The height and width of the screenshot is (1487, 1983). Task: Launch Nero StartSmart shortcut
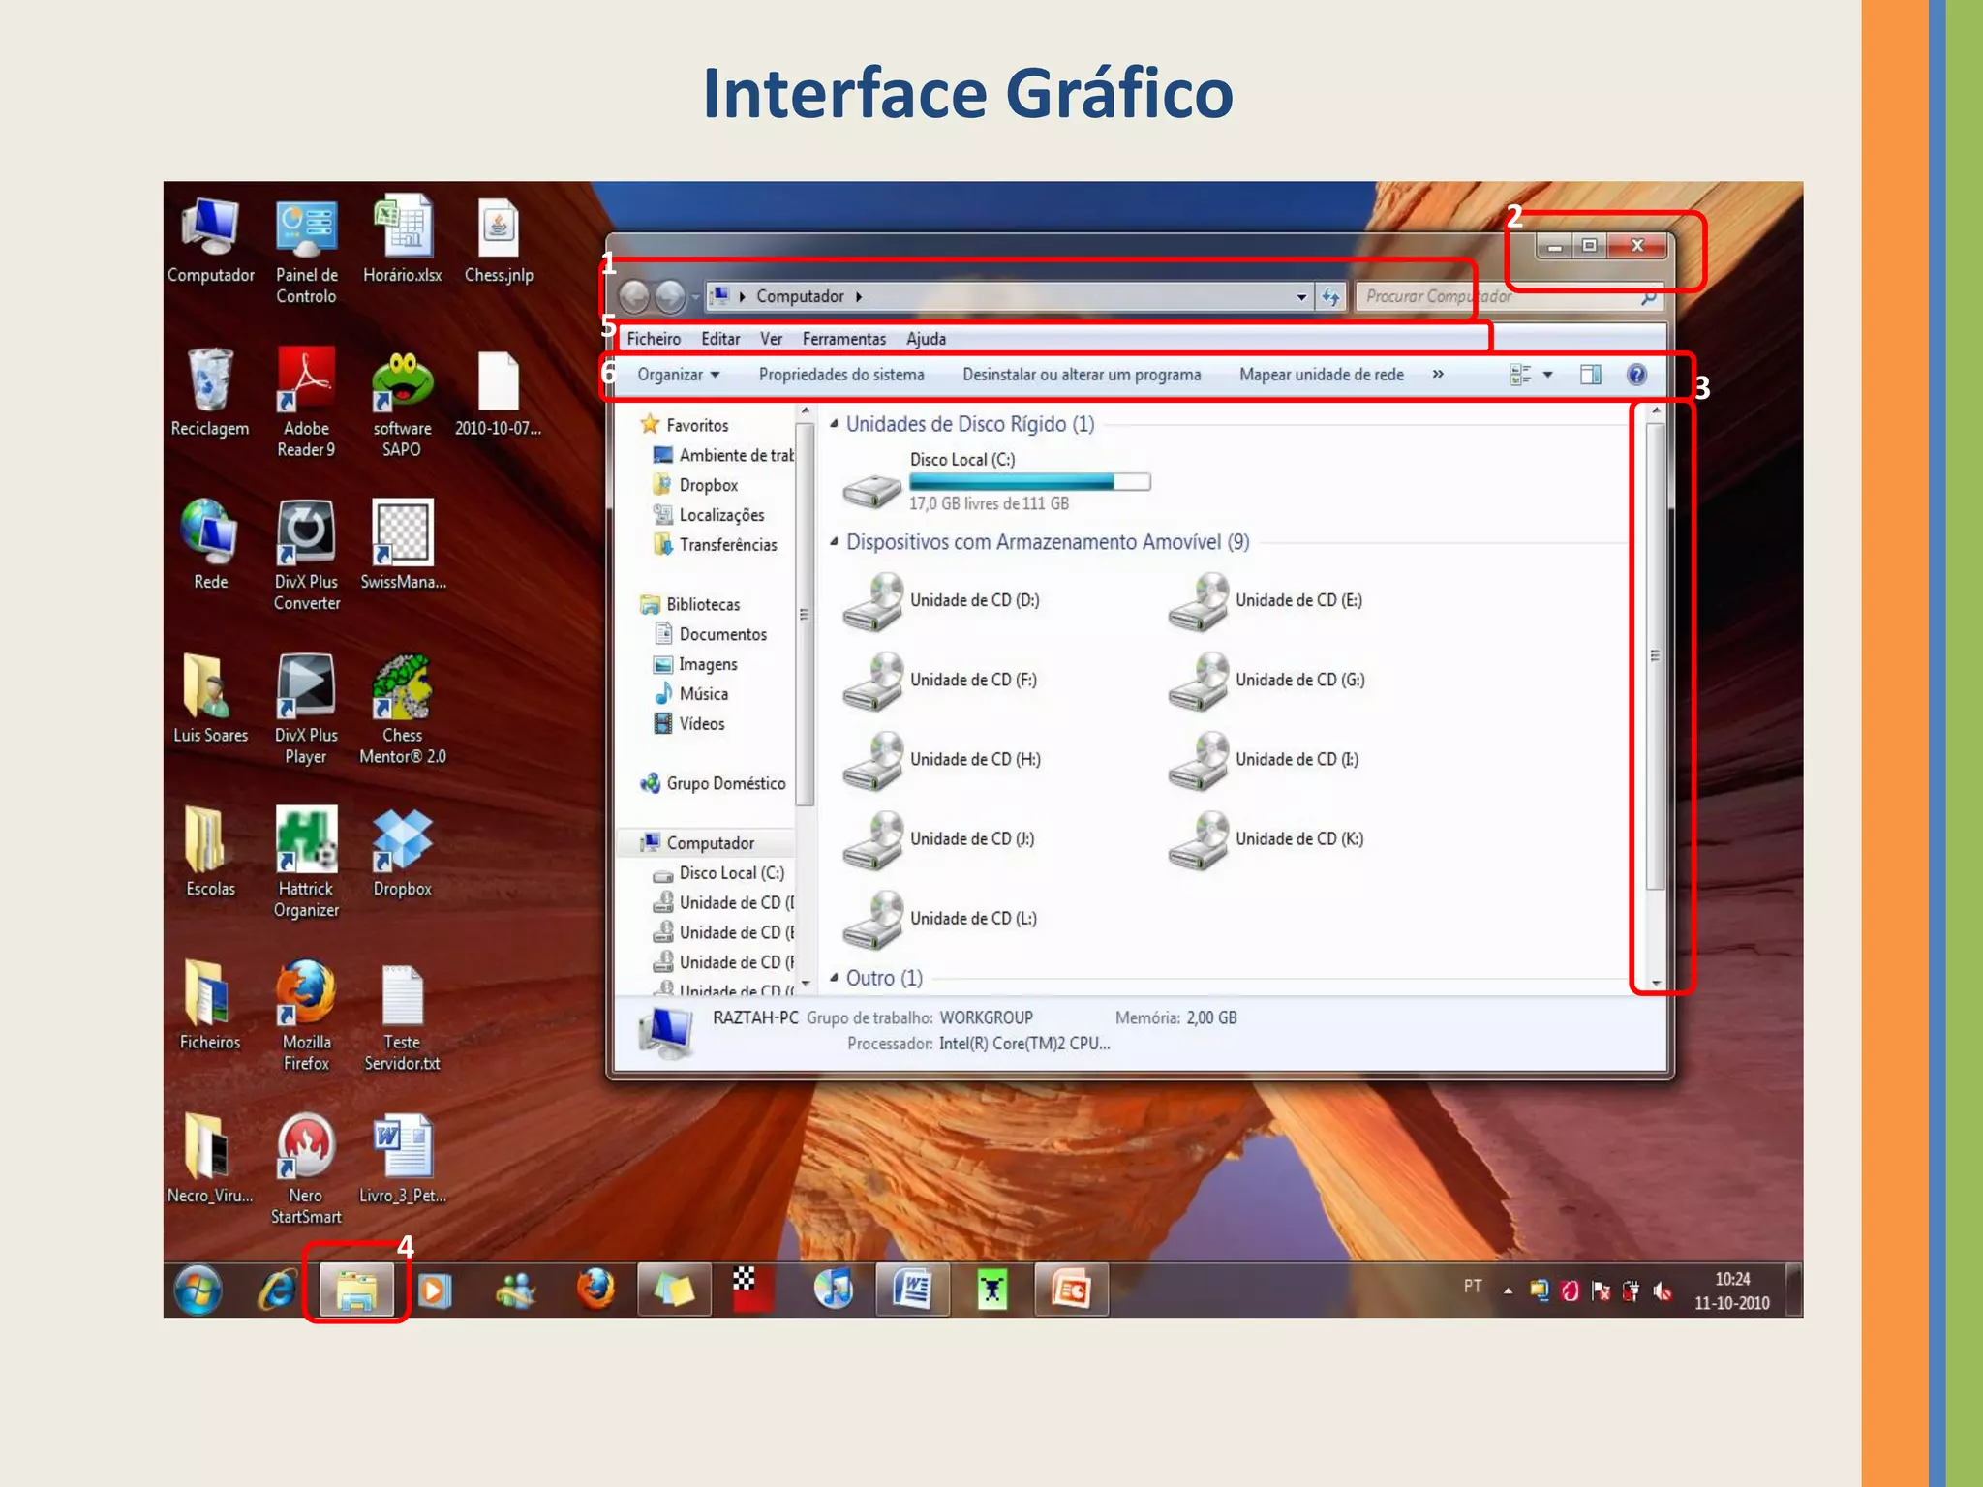point(306,1168)
